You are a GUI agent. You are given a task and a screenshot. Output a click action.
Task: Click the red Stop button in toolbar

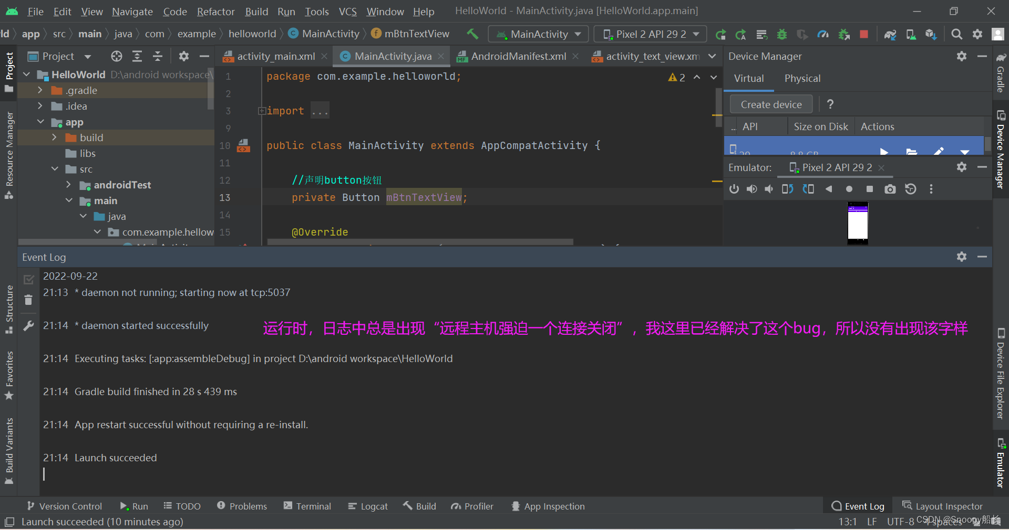pos(864,34)
